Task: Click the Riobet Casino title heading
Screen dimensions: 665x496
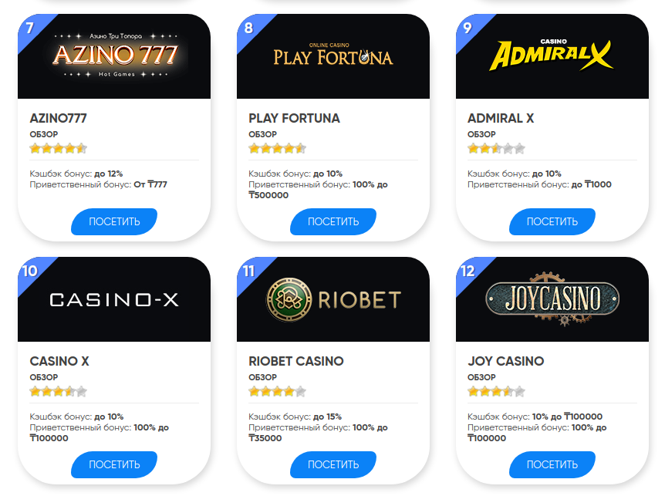Action: click(296, 361)
